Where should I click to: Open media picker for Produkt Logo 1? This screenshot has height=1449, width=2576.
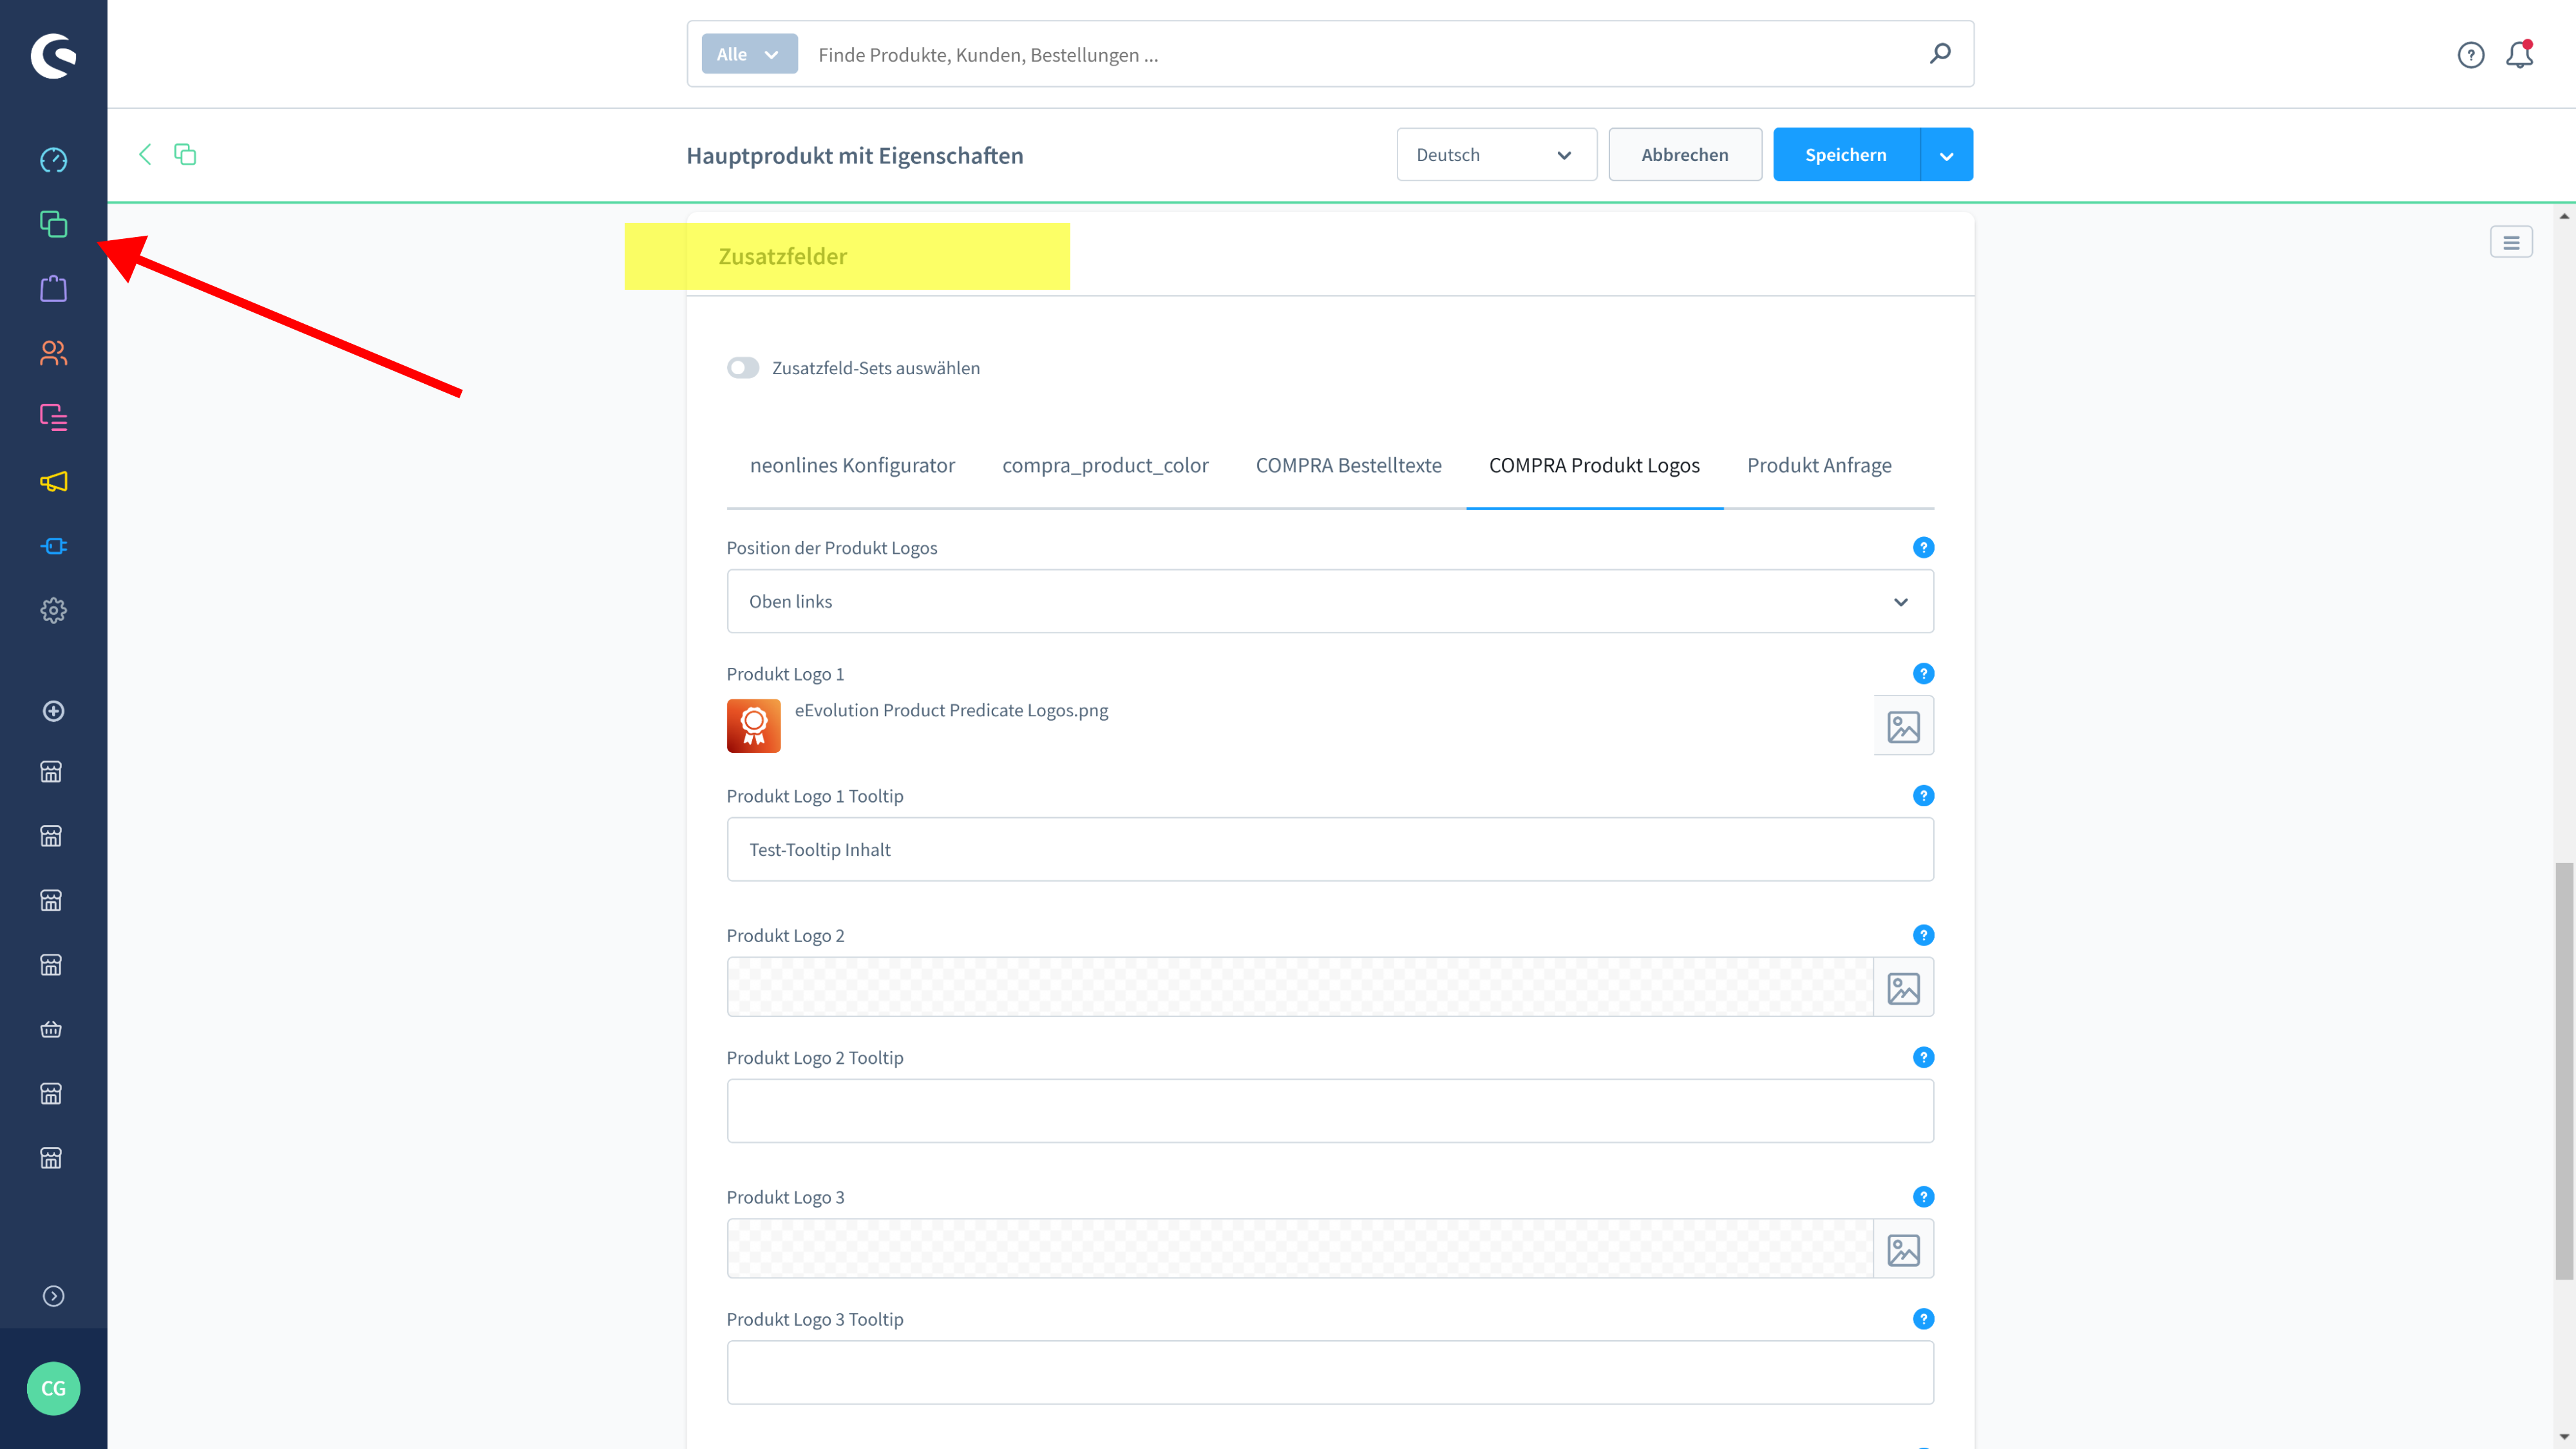click(1903, 726)
